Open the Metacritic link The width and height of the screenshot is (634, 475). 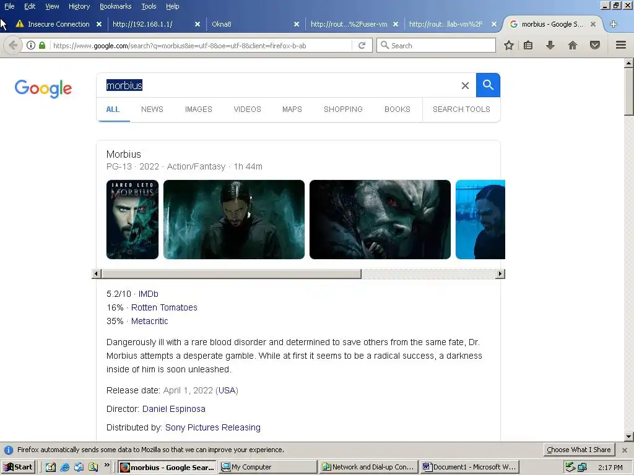[x=150, y=322]
